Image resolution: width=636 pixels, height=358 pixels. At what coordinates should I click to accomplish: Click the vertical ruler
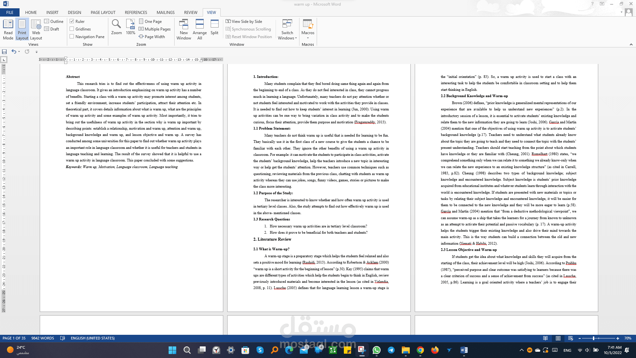(4, 188)
